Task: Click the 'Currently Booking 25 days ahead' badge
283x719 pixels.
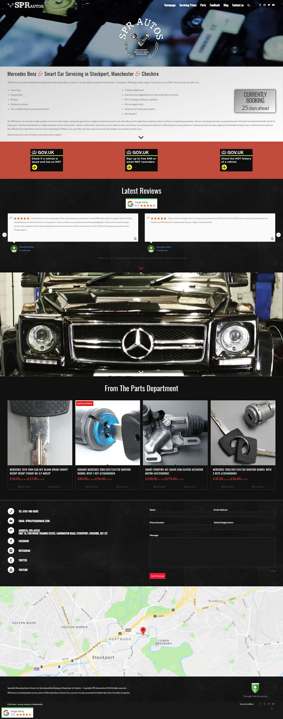Action: pos(255,101)
